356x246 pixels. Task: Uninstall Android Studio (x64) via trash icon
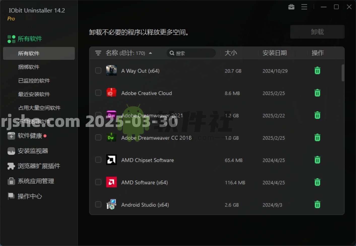(317, 205)
